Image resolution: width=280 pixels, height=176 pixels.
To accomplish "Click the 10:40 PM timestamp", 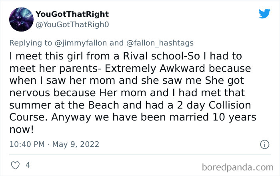I will coord(26,144).
